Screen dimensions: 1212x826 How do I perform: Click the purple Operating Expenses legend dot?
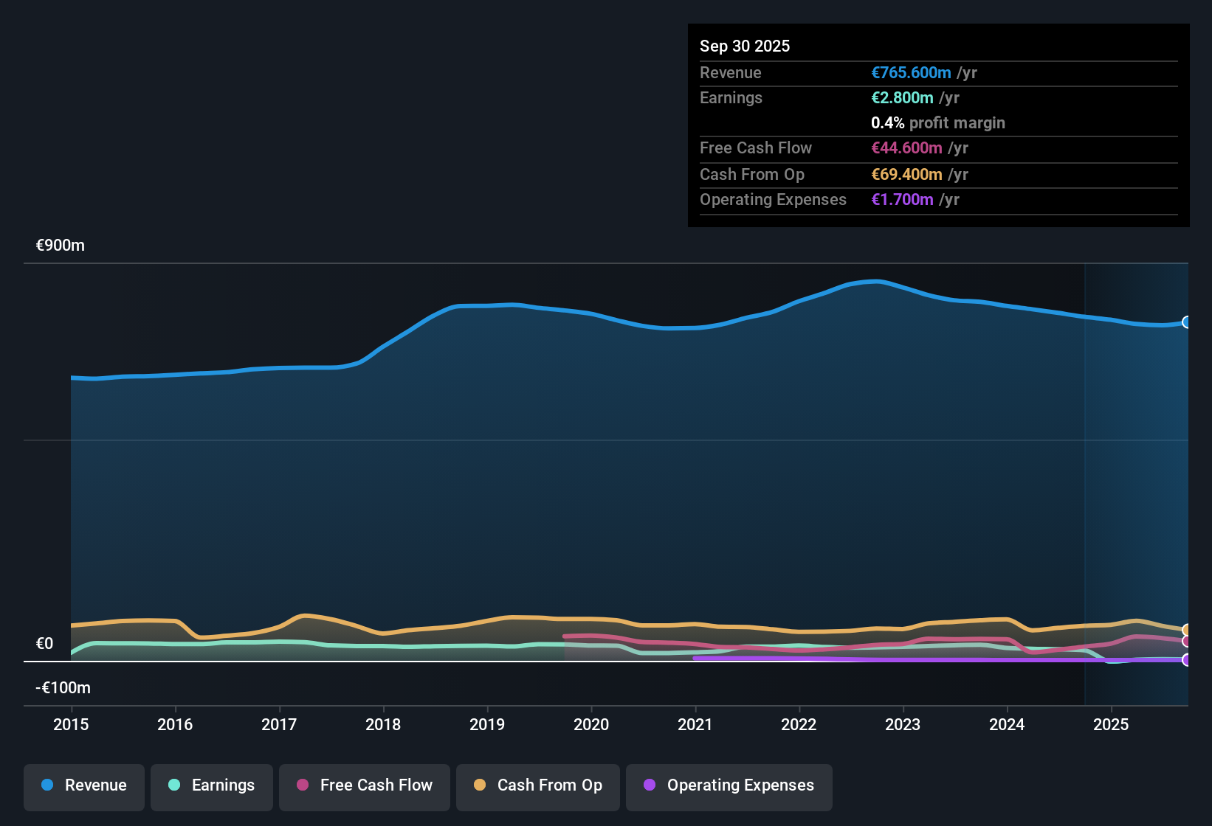[650, 785]
